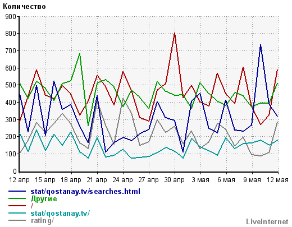Click the 0 y-axis label

[15, 171]
